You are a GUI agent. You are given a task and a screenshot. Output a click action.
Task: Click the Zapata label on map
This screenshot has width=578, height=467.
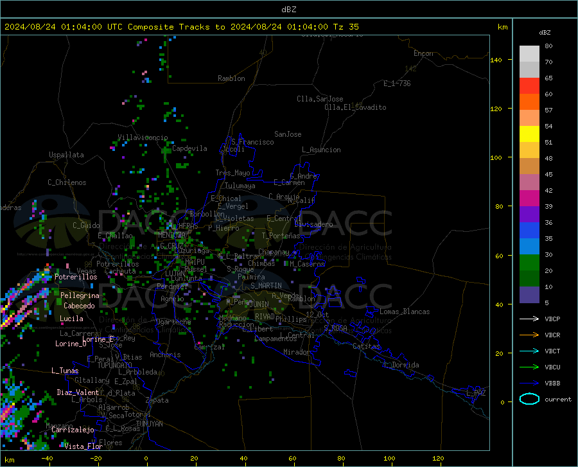coord(157,400)
